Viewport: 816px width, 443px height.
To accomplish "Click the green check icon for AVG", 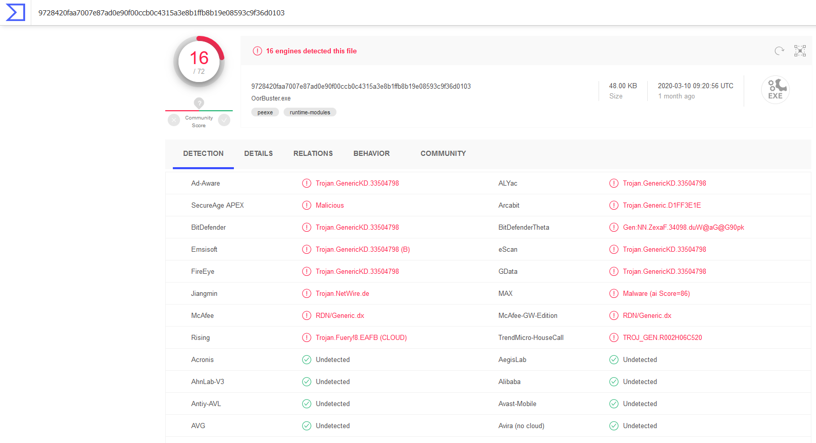I will click(307, 426).
